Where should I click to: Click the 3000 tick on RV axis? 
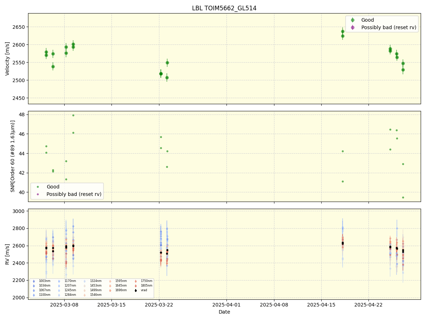pyautogui.click(x=19, y=211)
